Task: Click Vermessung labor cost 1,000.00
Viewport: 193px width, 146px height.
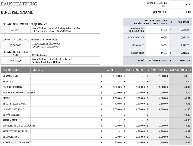Action: pyautogui.click(x=112, y=76)
